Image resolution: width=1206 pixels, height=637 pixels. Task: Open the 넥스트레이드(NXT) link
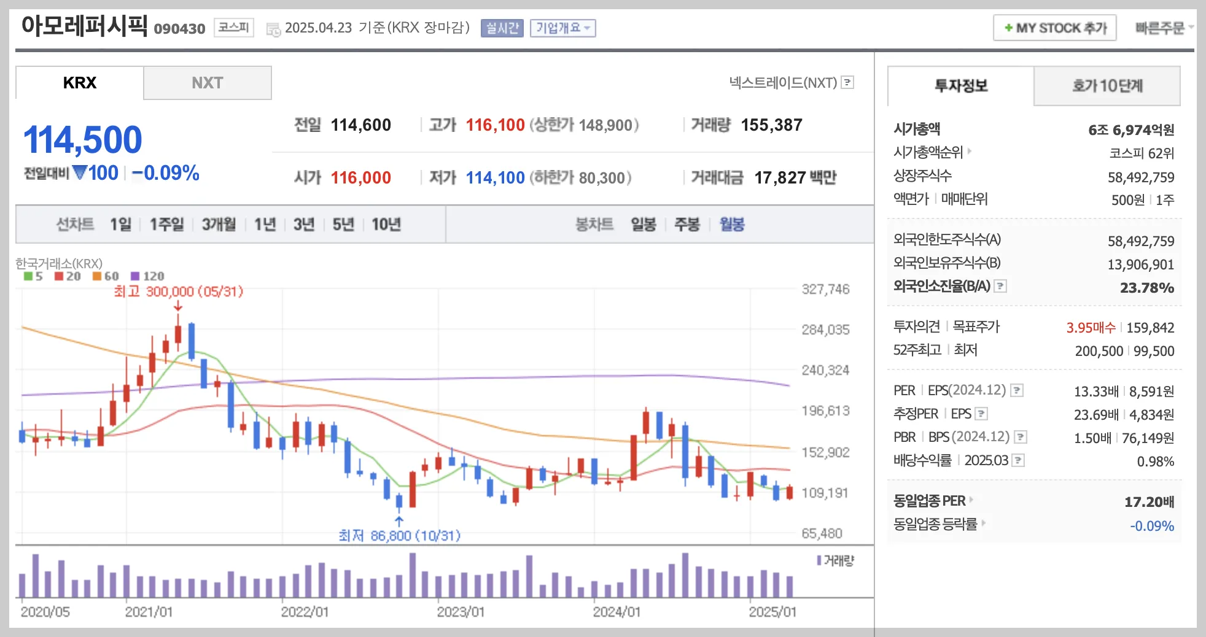click(x=783, y=82)
